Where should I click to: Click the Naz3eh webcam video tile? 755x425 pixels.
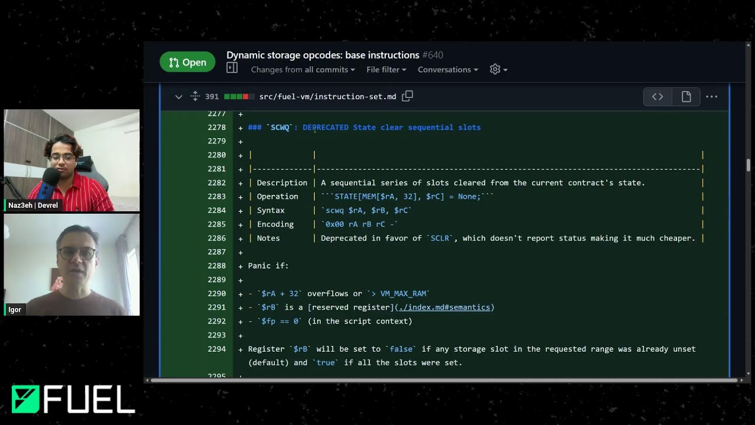pyautogui.click(x=72, y=160)
